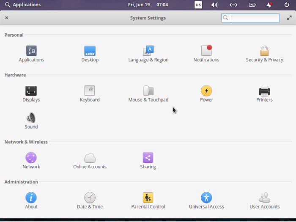Screen dimensions: 296x222
Task: Open the network indicator in the panel
Action: [x=233, y=5]
